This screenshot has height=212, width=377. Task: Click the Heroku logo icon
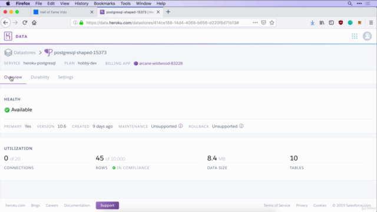(8, 37)
